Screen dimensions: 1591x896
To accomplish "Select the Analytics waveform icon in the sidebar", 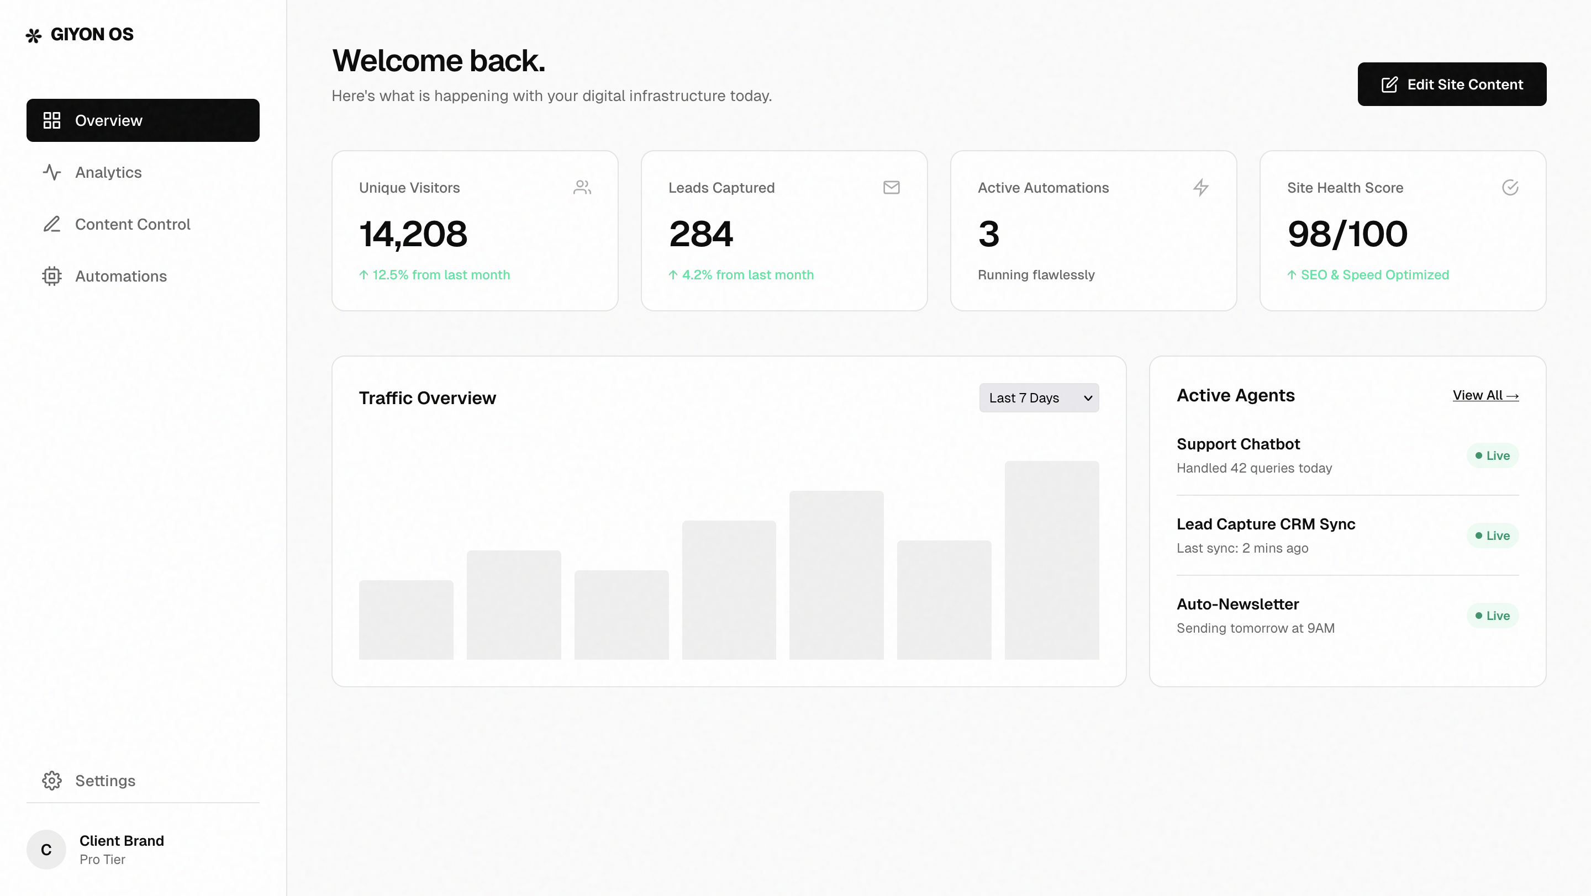I will click(x=52, y=173).
